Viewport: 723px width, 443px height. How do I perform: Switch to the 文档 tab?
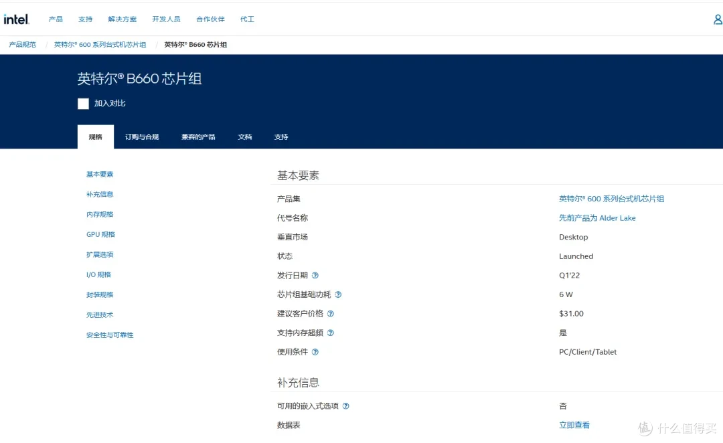tap(245, 137)
